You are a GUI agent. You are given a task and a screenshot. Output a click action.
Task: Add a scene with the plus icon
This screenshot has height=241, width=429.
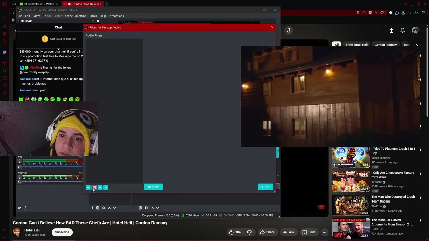pyautogui.click(x=92, y=208)
